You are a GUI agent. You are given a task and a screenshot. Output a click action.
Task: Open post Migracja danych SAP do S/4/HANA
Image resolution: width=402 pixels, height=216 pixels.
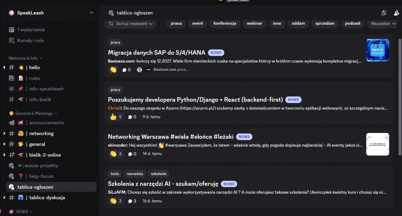(x=157, y=53)
